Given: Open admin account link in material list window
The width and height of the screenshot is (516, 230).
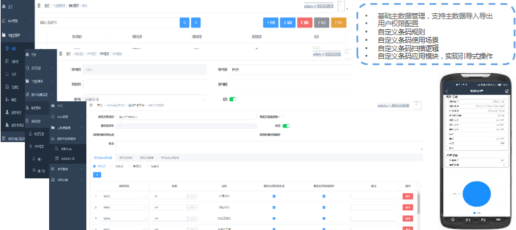Looking at the screenshot, I should point(318,6).
